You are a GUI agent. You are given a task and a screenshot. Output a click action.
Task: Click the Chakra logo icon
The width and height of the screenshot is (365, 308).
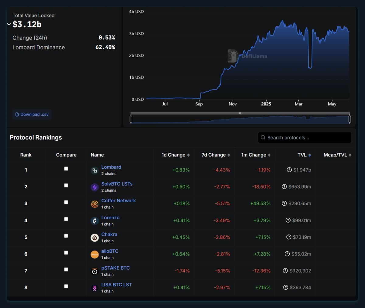tap(95, 238)
